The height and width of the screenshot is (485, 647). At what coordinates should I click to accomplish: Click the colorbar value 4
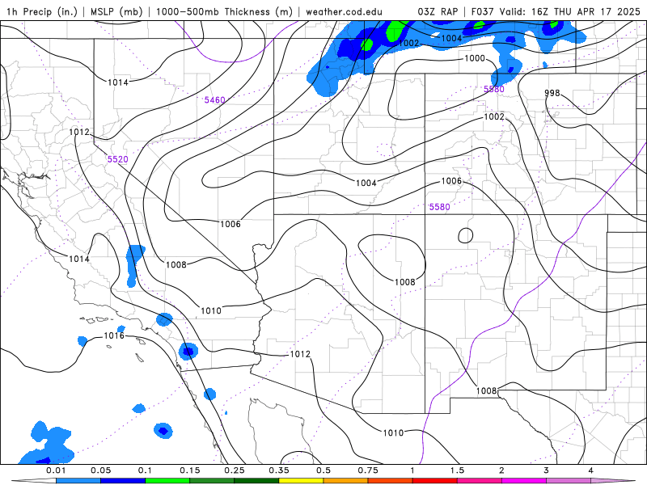pos(591,470)
